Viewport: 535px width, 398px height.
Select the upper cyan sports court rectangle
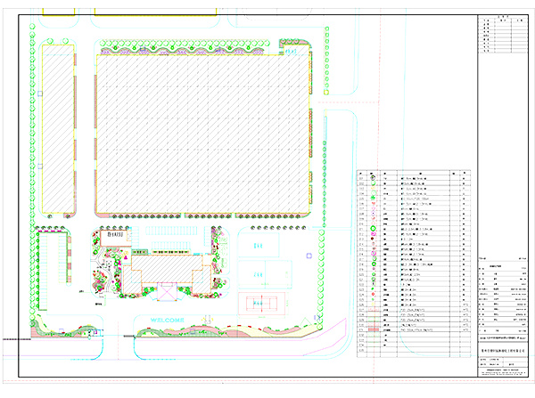[259, 243]
